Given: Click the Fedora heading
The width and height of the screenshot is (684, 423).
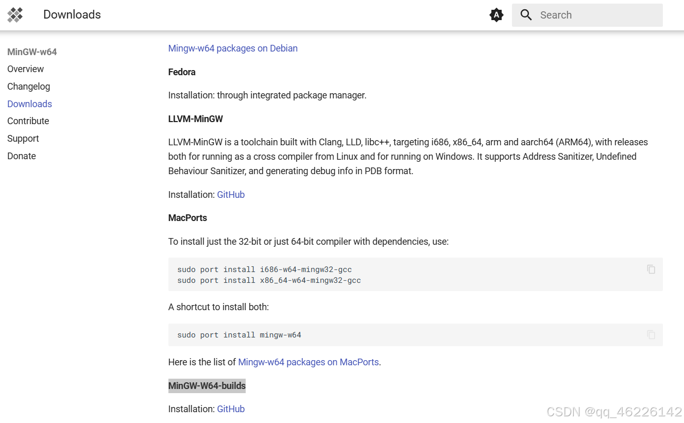Looking at the screenshot, I should point(182,72).
